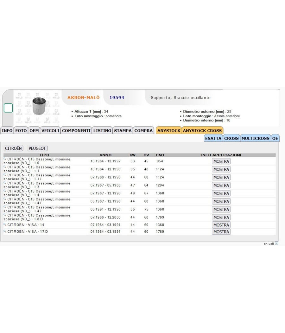Open the COMPONENTI tab
Screen dimensions: 285x333
coord(76,130)
